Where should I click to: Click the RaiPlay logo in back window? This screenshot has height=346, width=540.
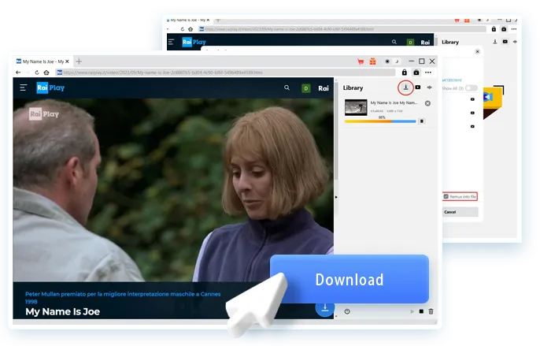[194, 42]
